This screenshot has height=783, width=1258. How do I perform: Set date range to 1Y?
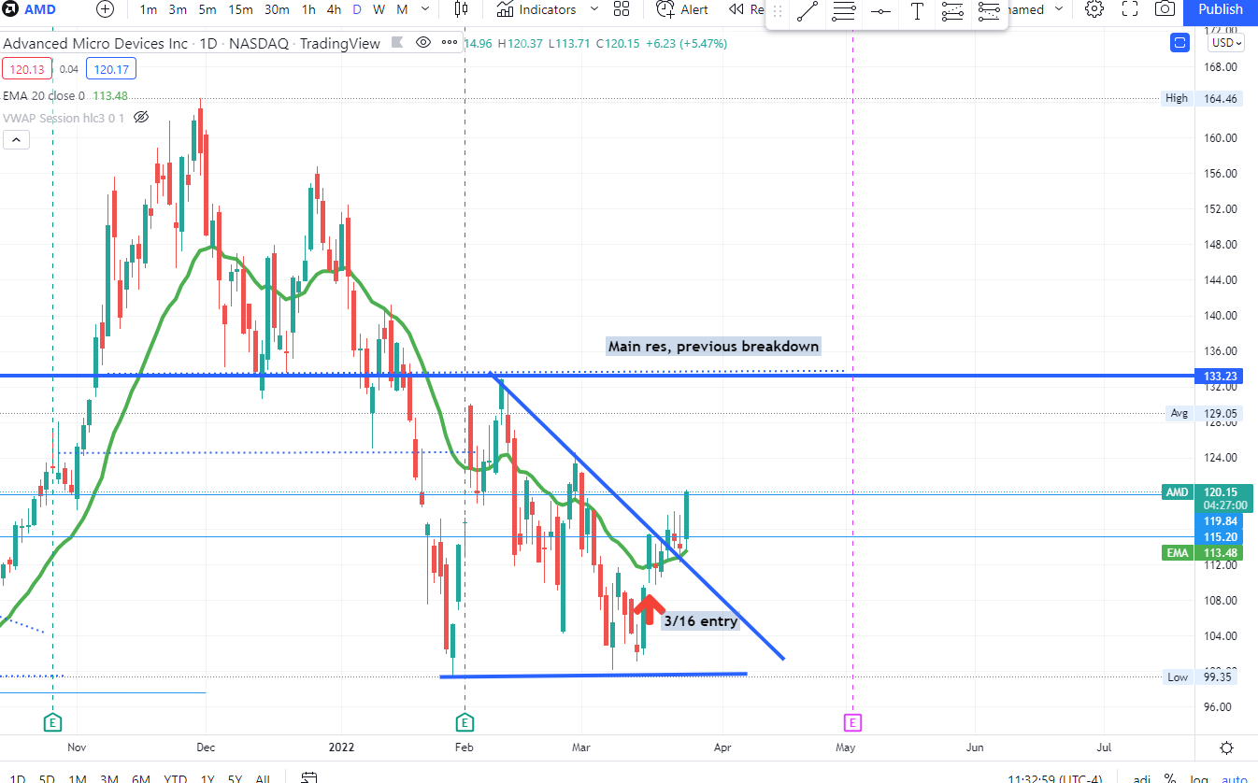pos(207,778)
